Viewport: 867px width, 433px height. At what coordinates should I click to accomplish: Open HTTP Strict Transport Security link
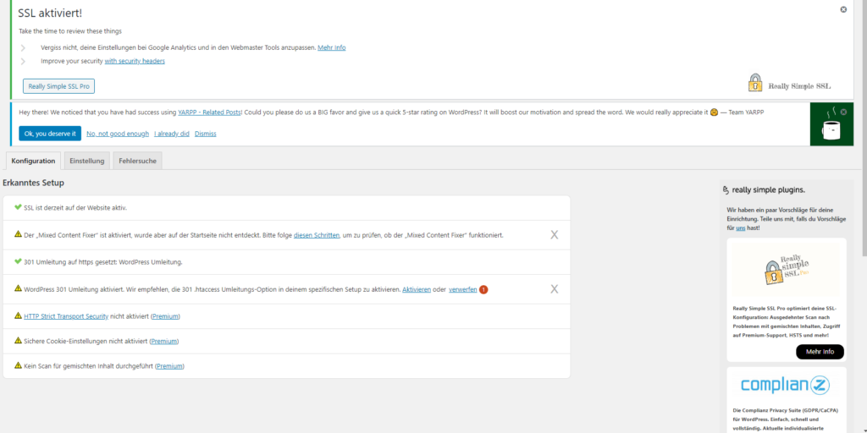66,316
